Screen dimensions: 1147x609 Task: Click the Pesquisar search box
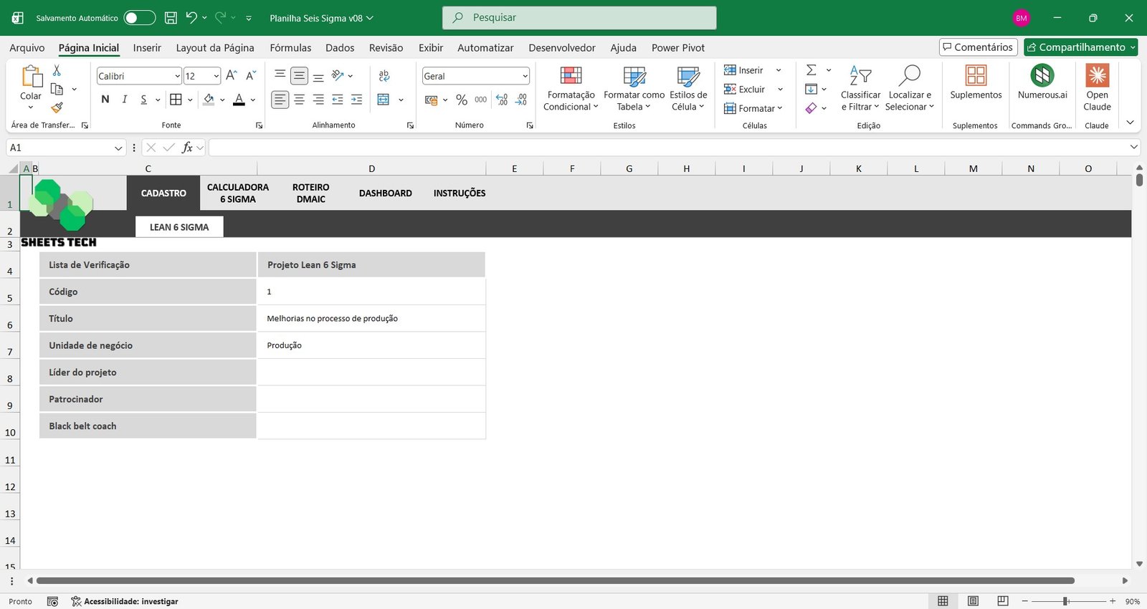[579, 18]
